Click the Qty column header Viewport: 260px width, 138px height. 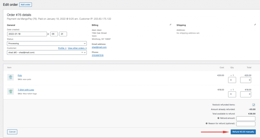point(232,68)
